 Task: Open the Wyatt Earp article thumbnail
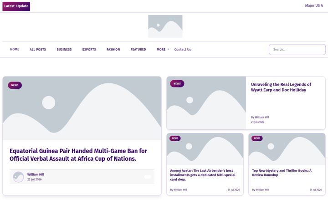[x=206, y=103]
